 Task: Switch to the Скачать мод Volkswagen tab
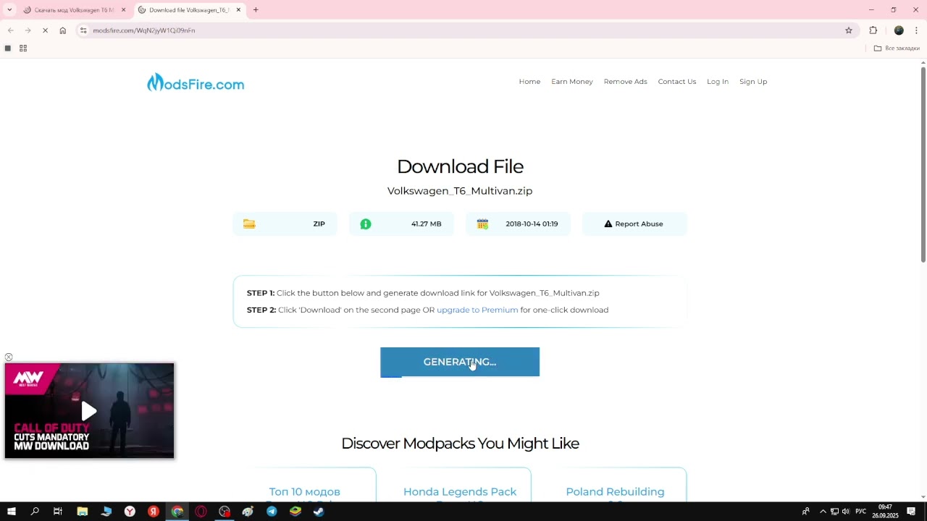[73, 10]
